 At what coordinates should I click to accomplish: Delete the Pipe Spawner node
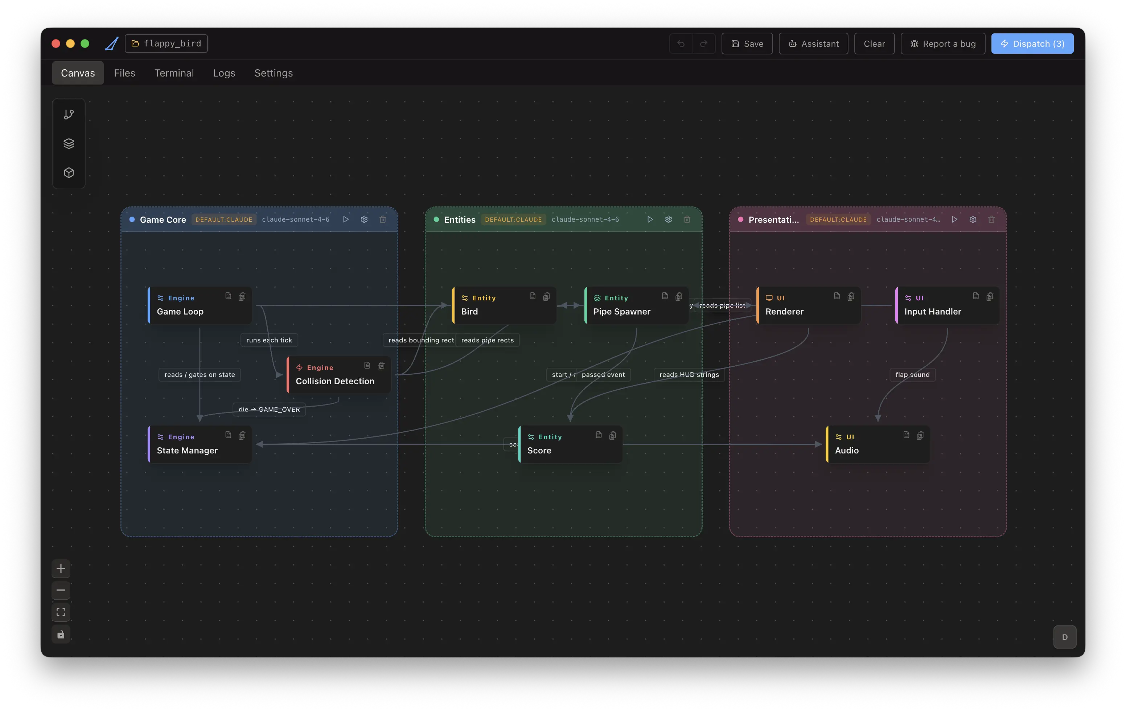[x=679, y=296]
